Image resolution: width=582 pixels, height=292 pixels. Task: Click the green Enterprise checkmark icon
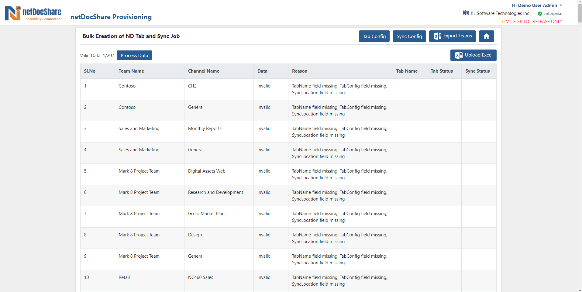[540, 14]
